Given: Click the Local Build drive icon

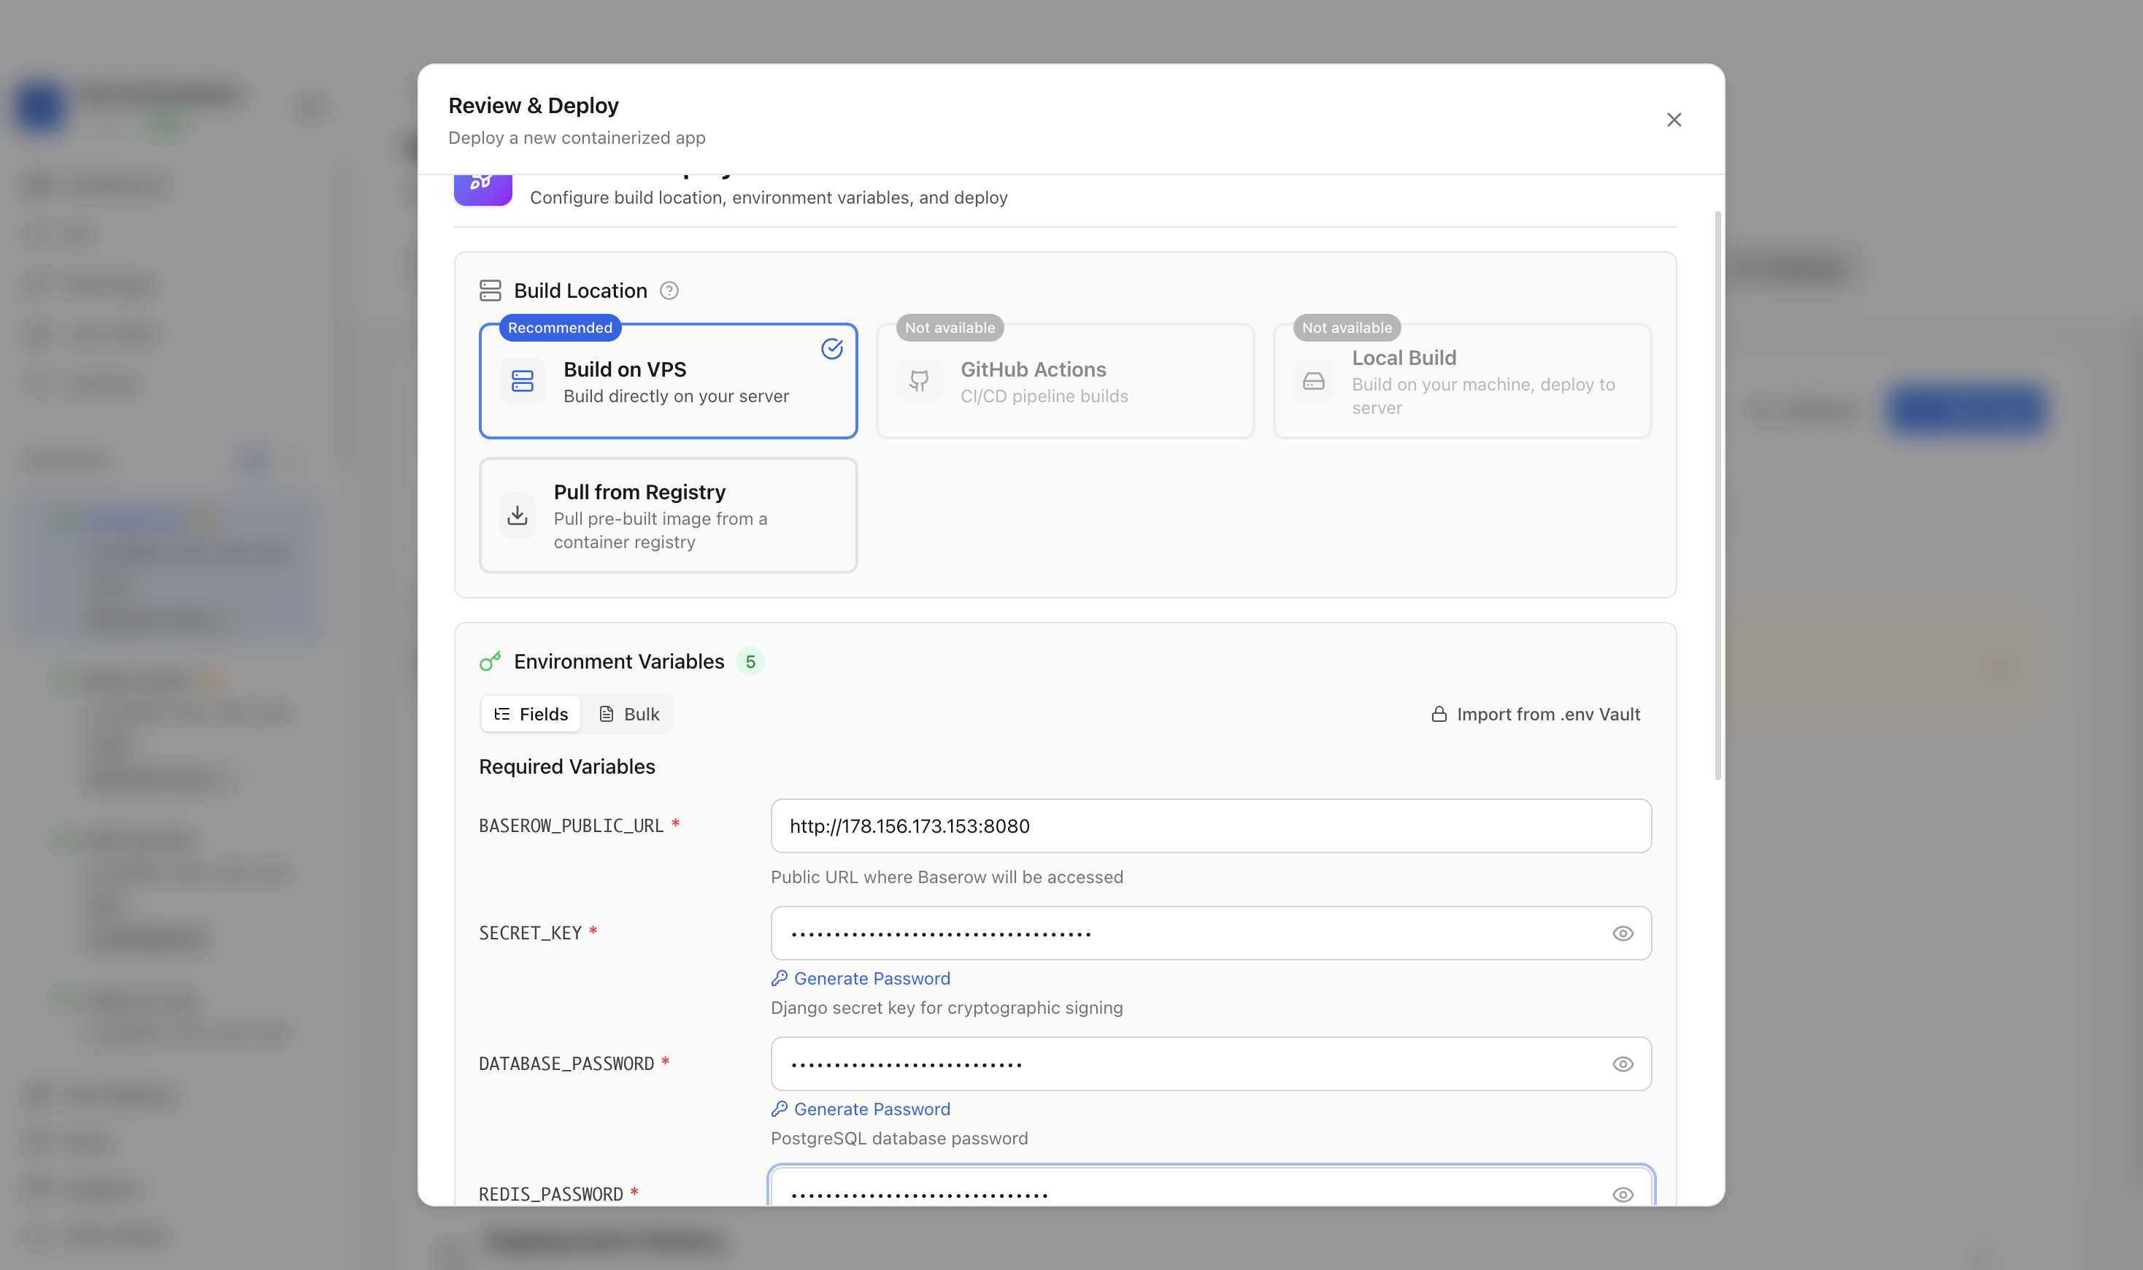Looking at the screenshot, I should click(1314, 381).
